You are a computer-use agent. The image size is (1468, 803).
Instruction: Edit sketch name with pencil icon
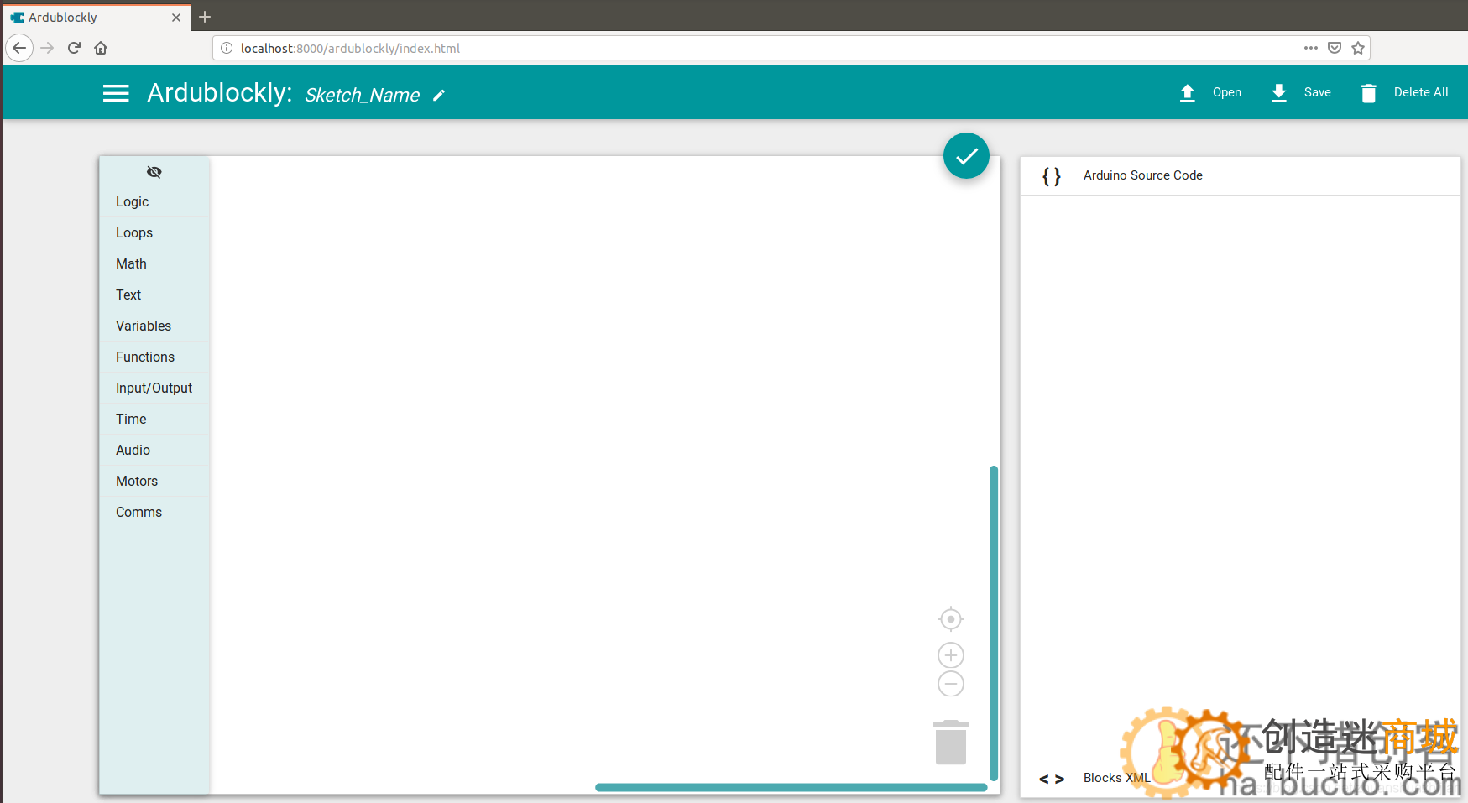[439, 96]
